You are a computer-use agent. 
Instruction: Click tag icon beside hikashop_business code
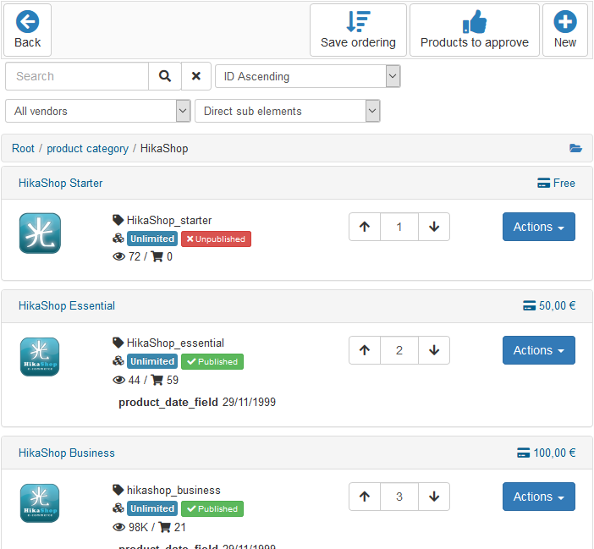coord(118,490)
